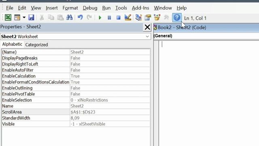Expand the Sheet2 Worksheet object dropdown

click(147, 36)
